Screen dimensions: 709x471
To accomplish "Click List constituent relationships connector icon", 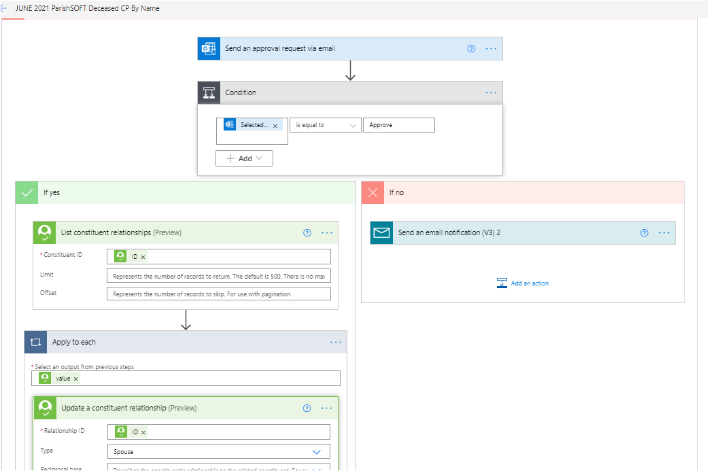I will 44,232.
